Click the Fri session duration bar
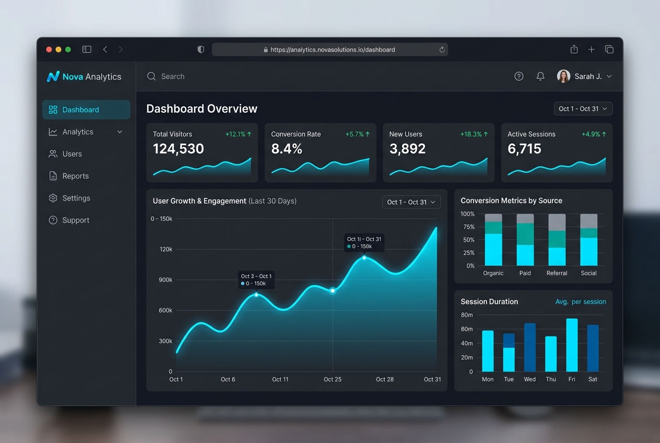Viewport: 660px width, 443px height. (572, 345)
